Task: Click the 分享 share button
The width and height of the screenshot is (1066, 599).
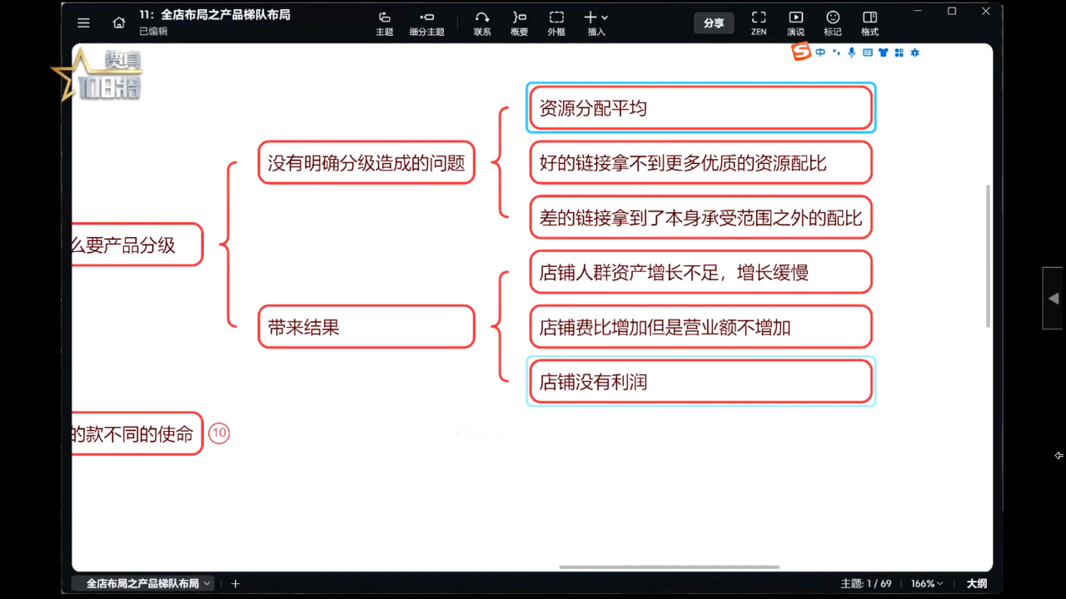Action: point(714,23)
